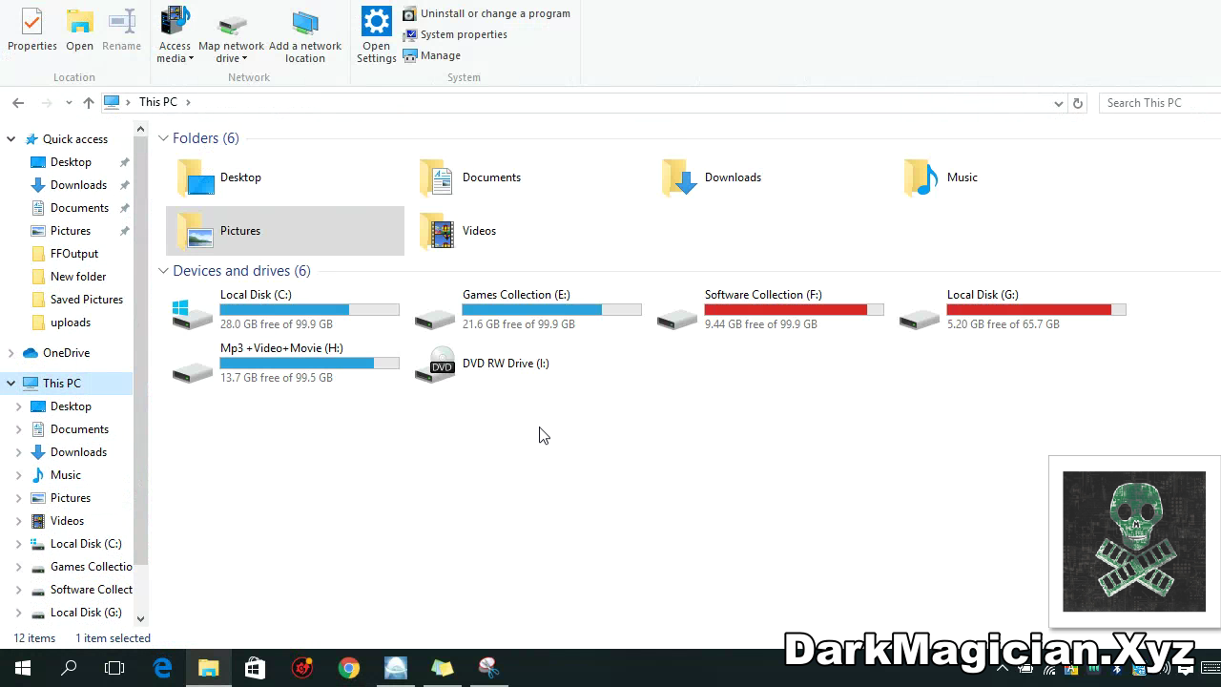Select the Videos folder tile
The width and height of the screenshot is (1221, 687).
527,231
